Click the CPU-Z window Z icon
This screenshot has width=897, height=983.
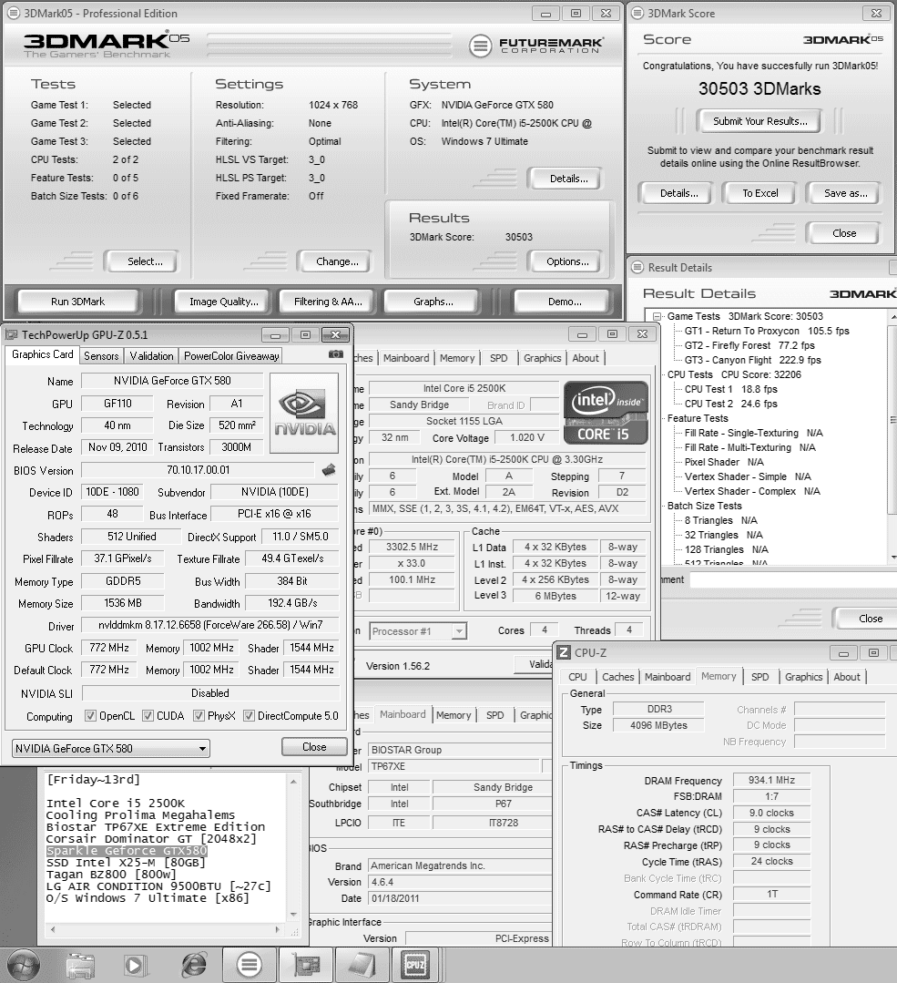click(564, 652)
